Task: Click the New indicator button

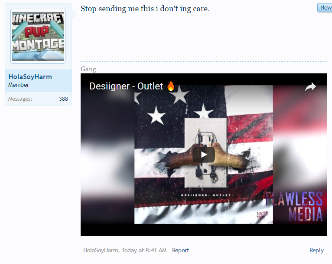Action: pyautogui.click(x=325, y=8)
